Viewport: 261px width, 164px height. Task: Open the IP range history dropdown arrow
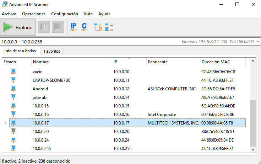tap(258, 42)
